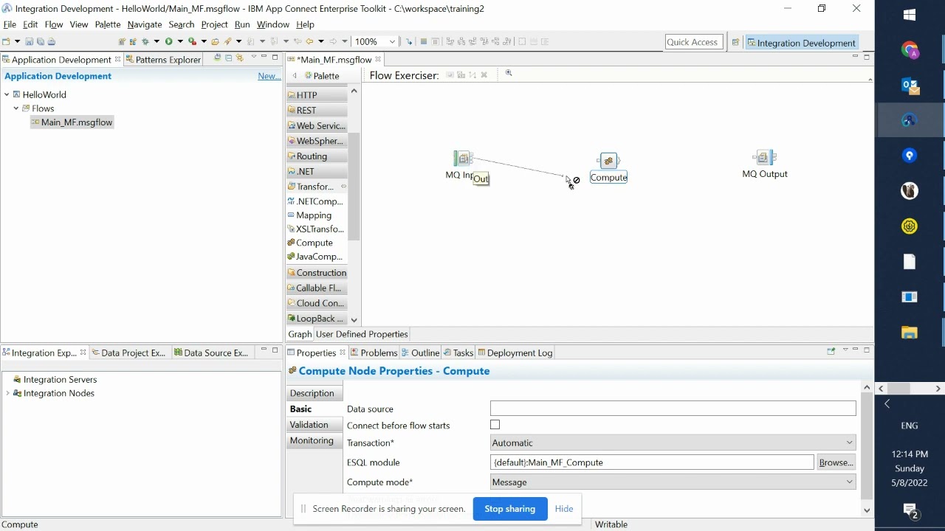This screenshot has height=531, width=945.
Task: Open the Patterns Explorer tab
Action: click(163, 60)
